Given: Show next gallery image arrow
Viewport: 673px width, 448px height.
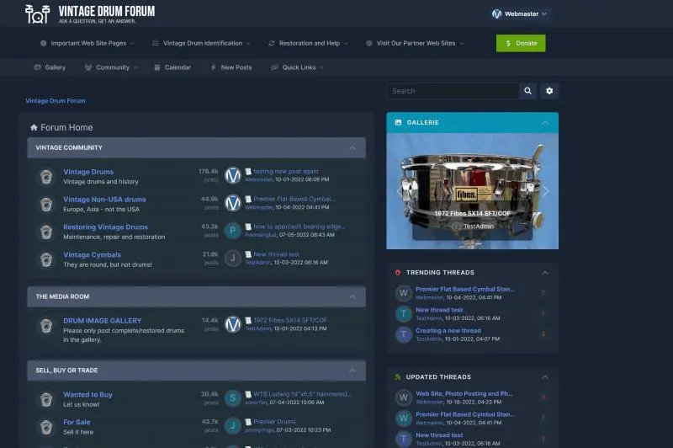Looking at the screenshot, I should click(545, 191).
